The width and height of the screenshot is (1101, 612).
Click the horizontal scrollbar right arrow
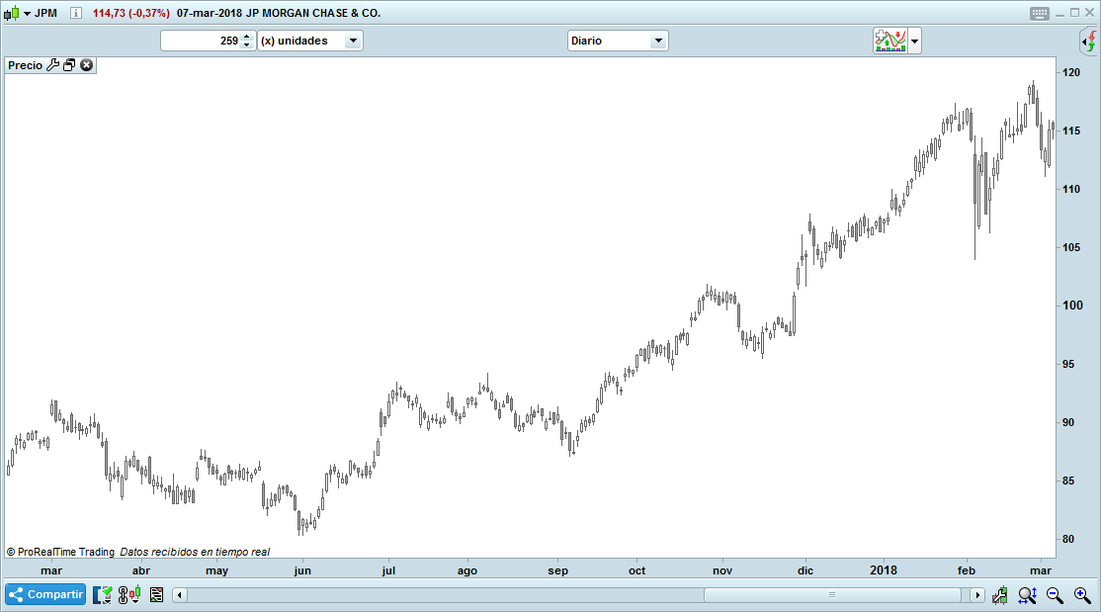976,594
